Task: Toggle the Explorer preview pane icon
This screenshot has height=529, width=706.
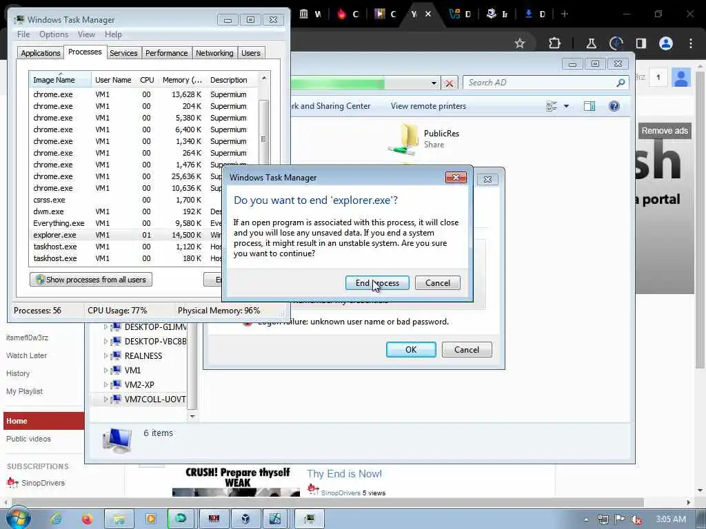Action: (x=589, y=106)
